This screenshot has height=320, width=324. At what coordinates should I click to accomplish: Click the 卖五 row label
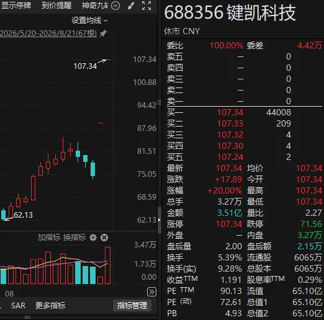pos(175,56)
